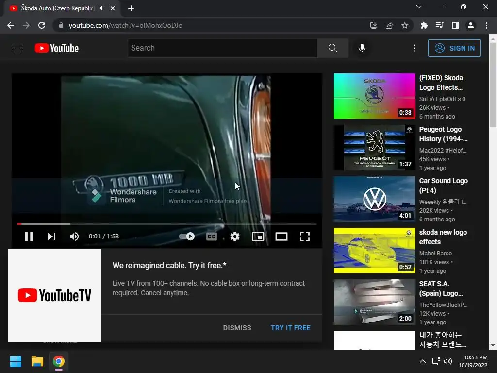Click the page vertical scrollbar
The height and width of the screenshot is (373, 497).
pos(493,85)
